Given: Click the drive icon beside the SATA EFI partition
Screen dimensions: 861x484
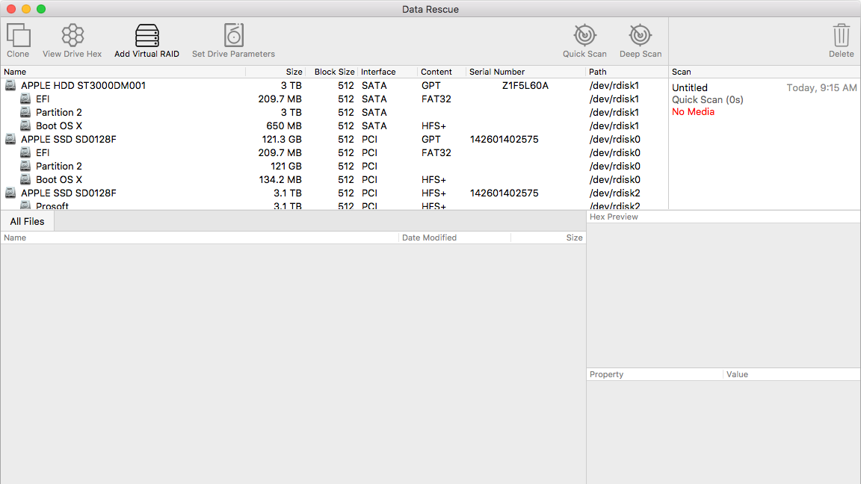Looking at the screenshot, I should tap(25, 99).
